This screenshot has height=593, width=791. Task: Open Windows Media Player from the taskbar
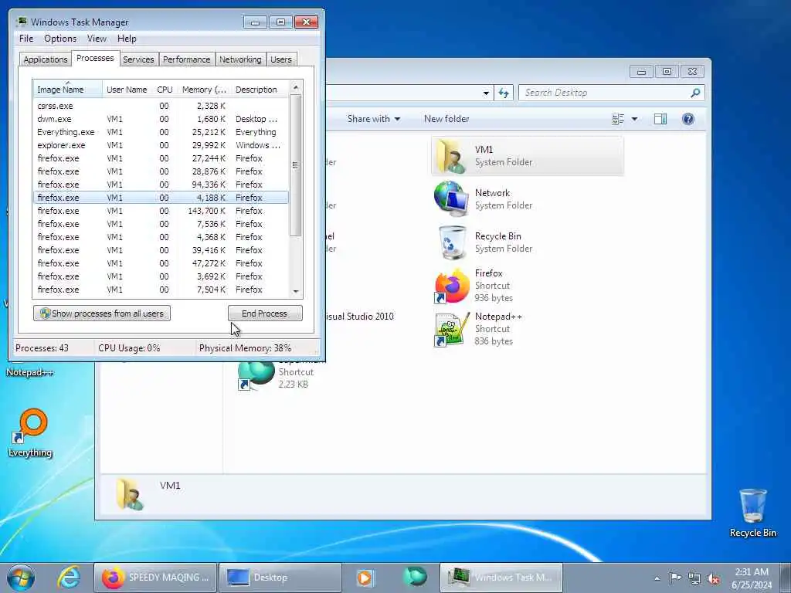tap(365, 578)
